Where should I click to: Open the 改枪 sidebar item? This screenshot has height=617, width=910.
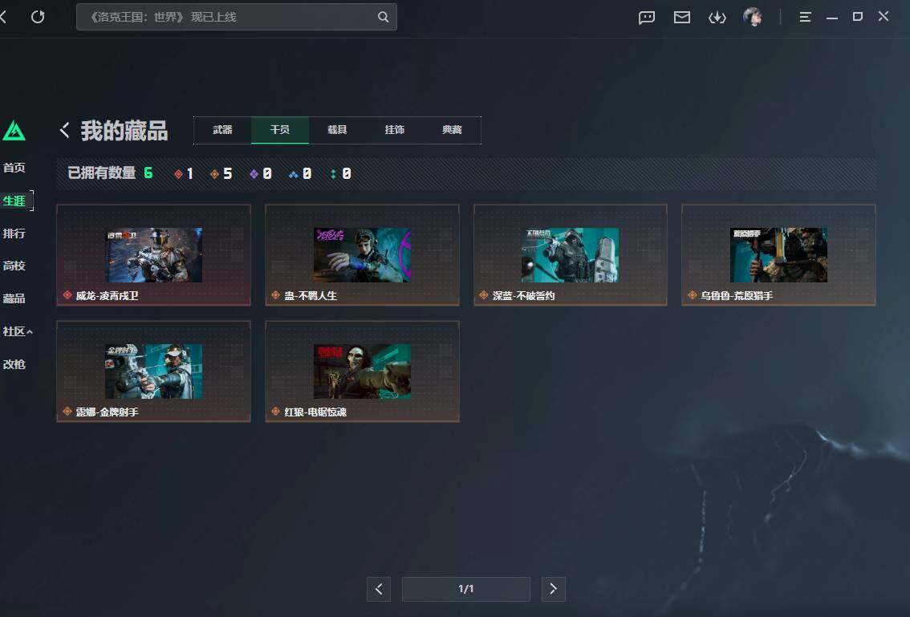(14, 364)
